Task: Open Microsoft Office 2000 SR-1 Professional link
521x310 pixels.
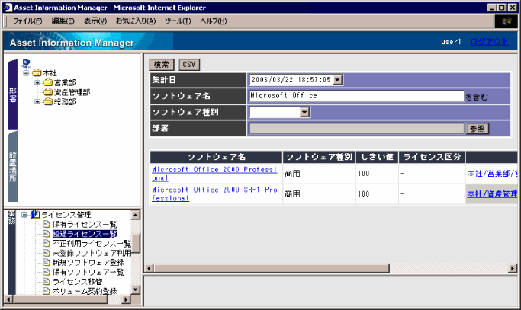Action: tap(214, 193)
